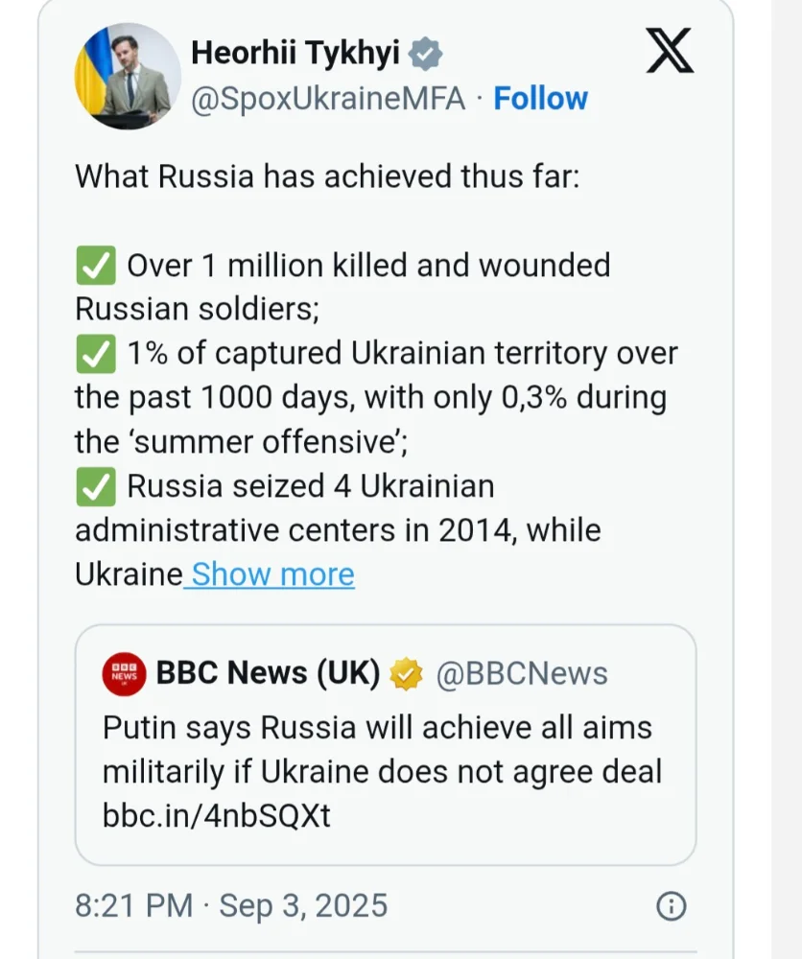
Task: Click the checkmark beside 'Over 1 million killed'
Action: [95, 266]
